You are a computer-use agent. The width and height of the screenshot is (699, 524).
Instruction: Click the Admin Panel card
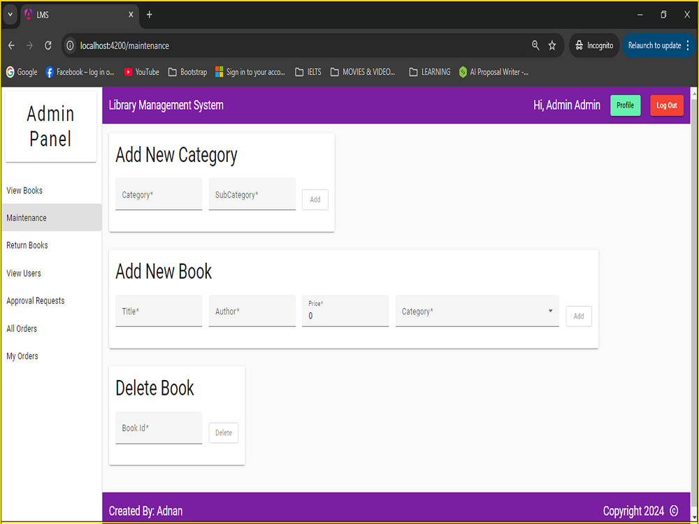pos(51,126)
